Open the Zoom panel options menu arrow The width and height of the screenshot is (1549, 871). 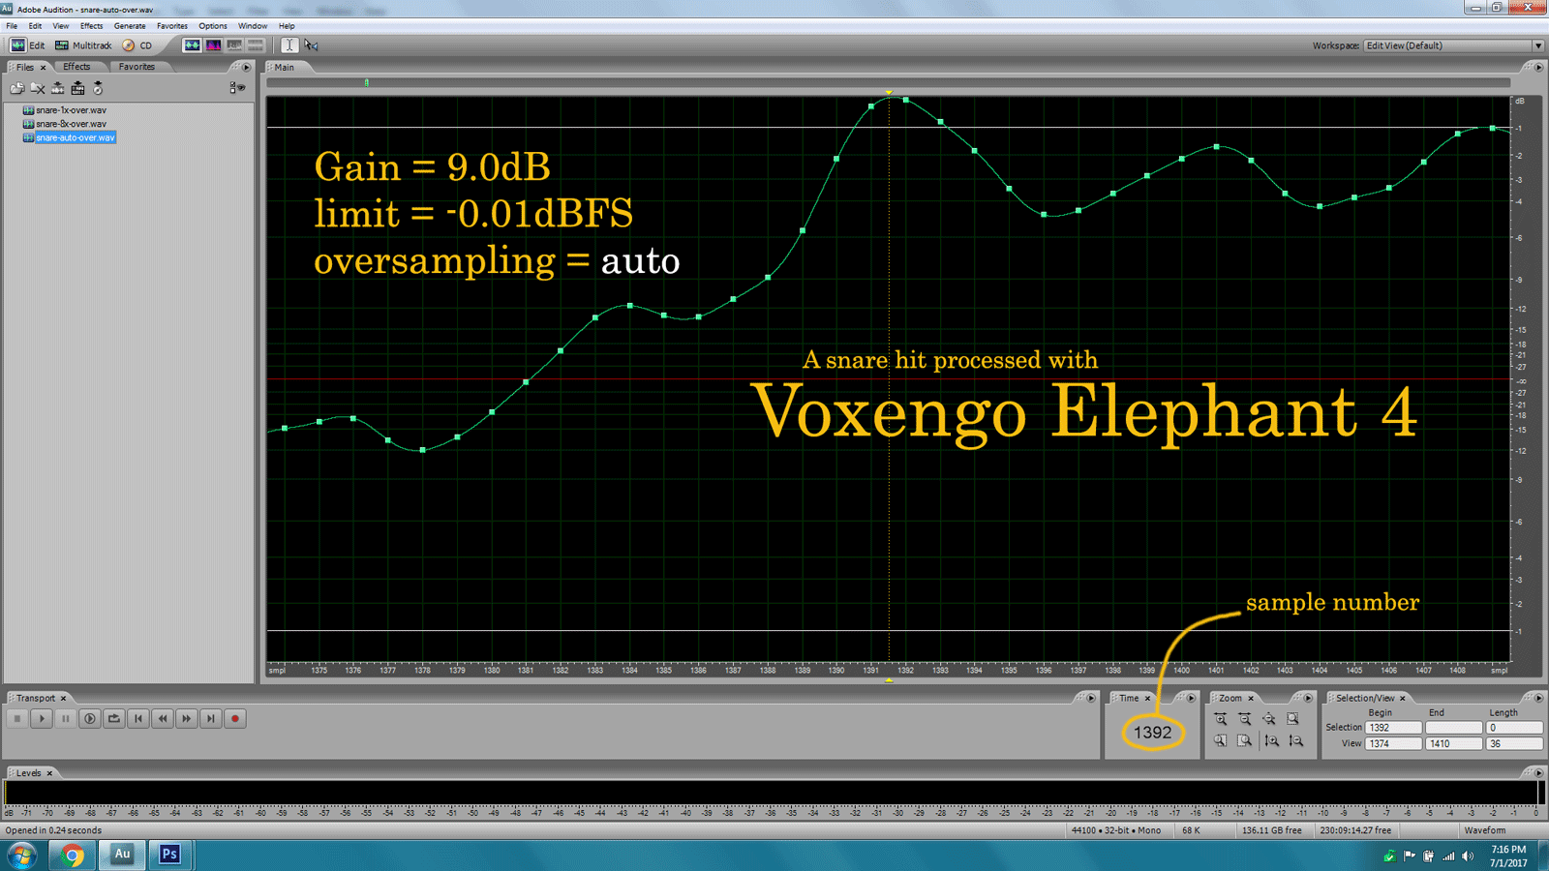click(x=1308, y=698)
